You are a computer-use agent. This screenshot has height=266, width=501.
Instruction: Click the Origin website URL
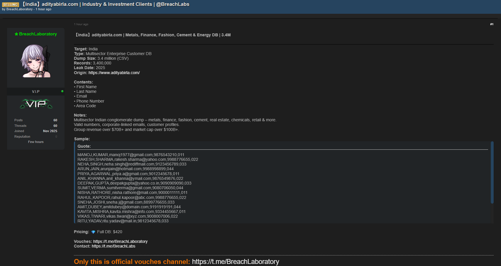(x=114, y=73)
